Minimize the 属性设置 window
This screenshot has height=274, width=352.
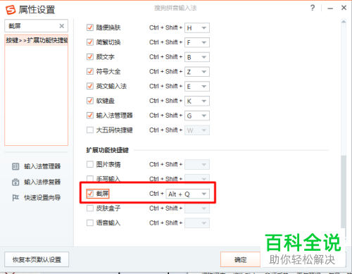point(330,8)
